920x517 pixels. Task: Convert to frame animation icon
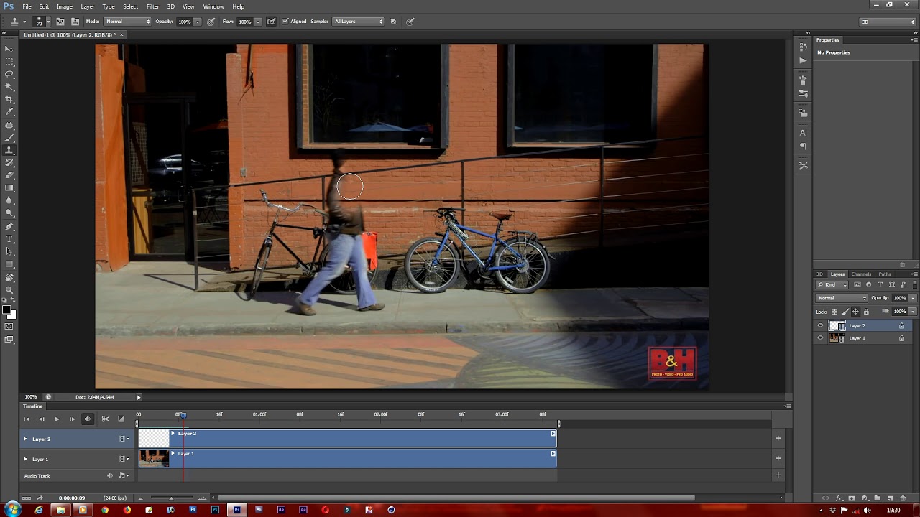click(27, 498)
